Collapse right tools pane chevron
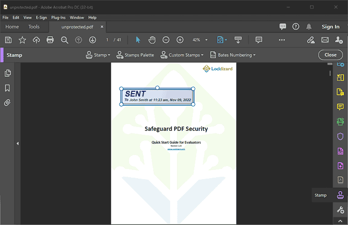This screenshot has height=225, width=348. tap(340, 221)
